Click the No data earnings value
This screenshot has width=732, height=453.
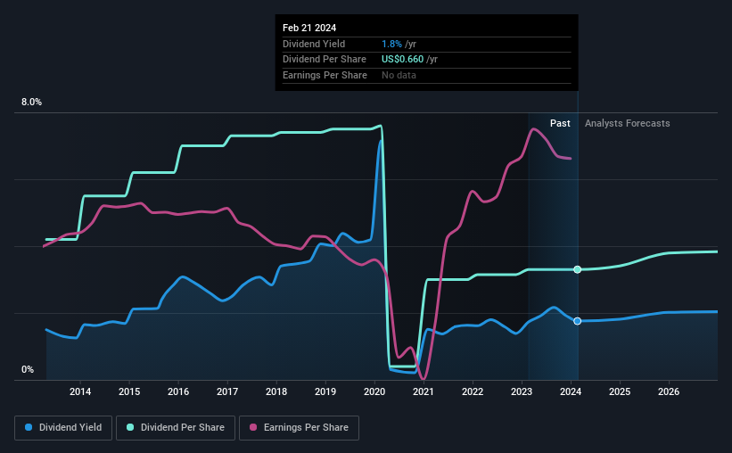[x=399, y=75]
